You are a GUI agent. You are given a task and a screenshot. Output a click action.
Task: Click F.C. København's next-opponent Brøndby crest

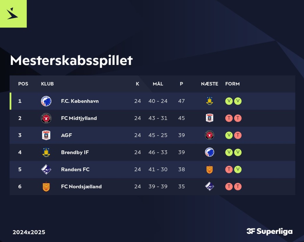click(x=209, y=101)
